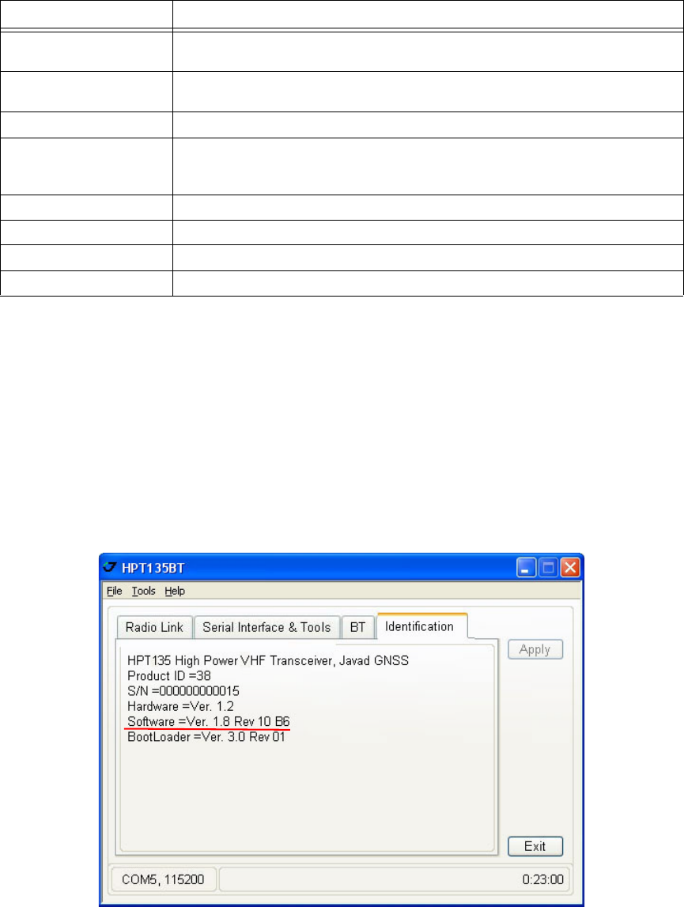Maximize the HPT135BT window

(547, 568)
